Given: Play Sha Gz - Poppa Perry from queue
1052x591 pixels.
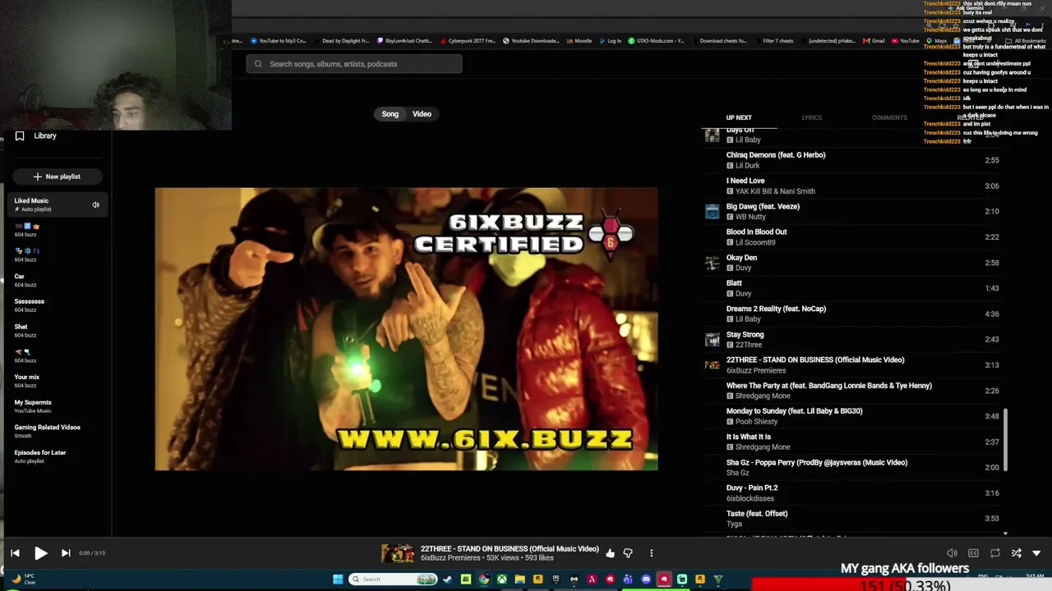Looking at the screenshot, I should click(853, 467).
